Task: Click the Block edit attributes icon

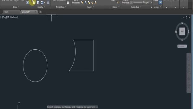Action: (x=118, y=2)
